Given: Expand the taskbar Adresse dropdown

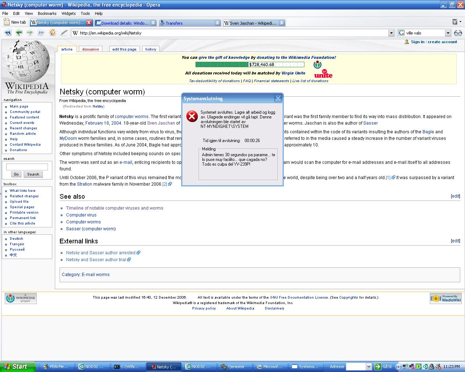Looking at the screenshot, I should tap(369, 367).
